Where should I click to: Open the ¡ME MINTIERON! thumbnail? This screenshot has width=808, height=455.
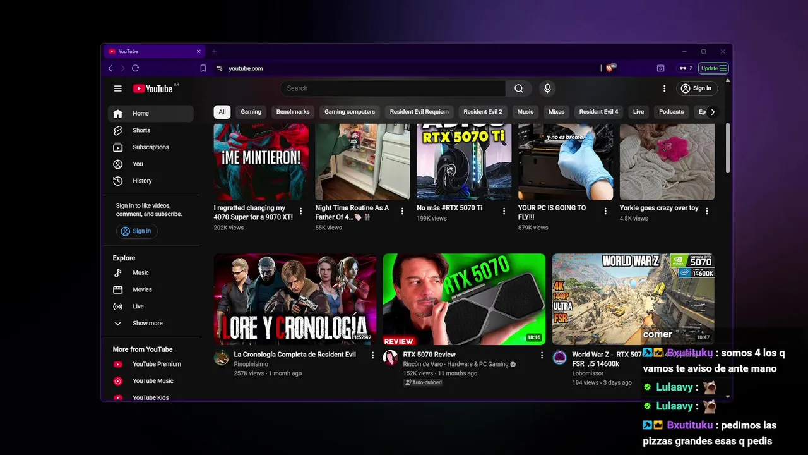pos(261,162)
